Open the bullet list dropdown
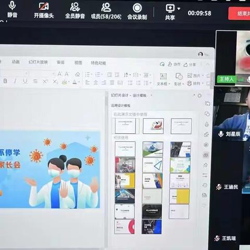This screenshot has width=250, height=250. [89, 75]
